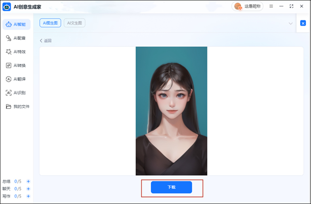This screenshot has width=311, height=204.
Task: Open the AI配音 sidebar section
Action: (x=17, y=38)
